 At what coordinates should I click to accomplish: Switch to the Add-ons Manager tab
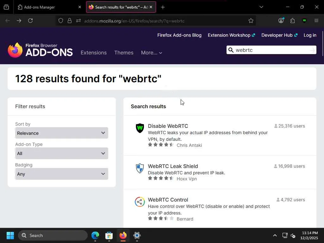pos(49,7)
